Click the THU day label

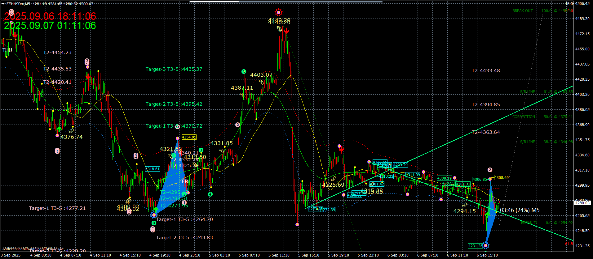[x=7, y=50]
